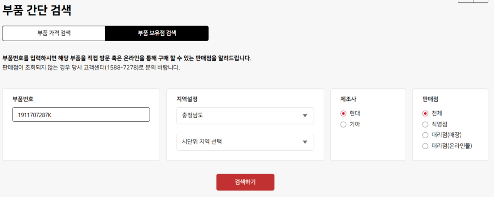The image size is (494, 197).
Task: Click the arrow icon beside 충청남도
Action: coord(304,116)
